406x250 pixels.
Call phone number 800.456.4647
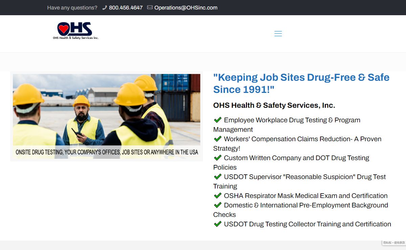click(x=126, y=7)
